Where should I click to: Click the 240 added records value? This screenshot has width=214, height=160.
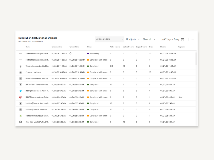[x=111, y=66]
